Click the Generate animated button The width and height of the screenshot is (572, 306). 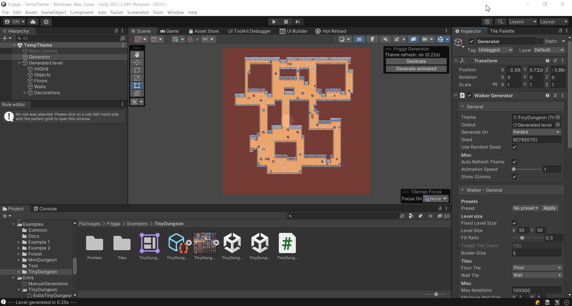pyautogui.click(x=416, y=69)
